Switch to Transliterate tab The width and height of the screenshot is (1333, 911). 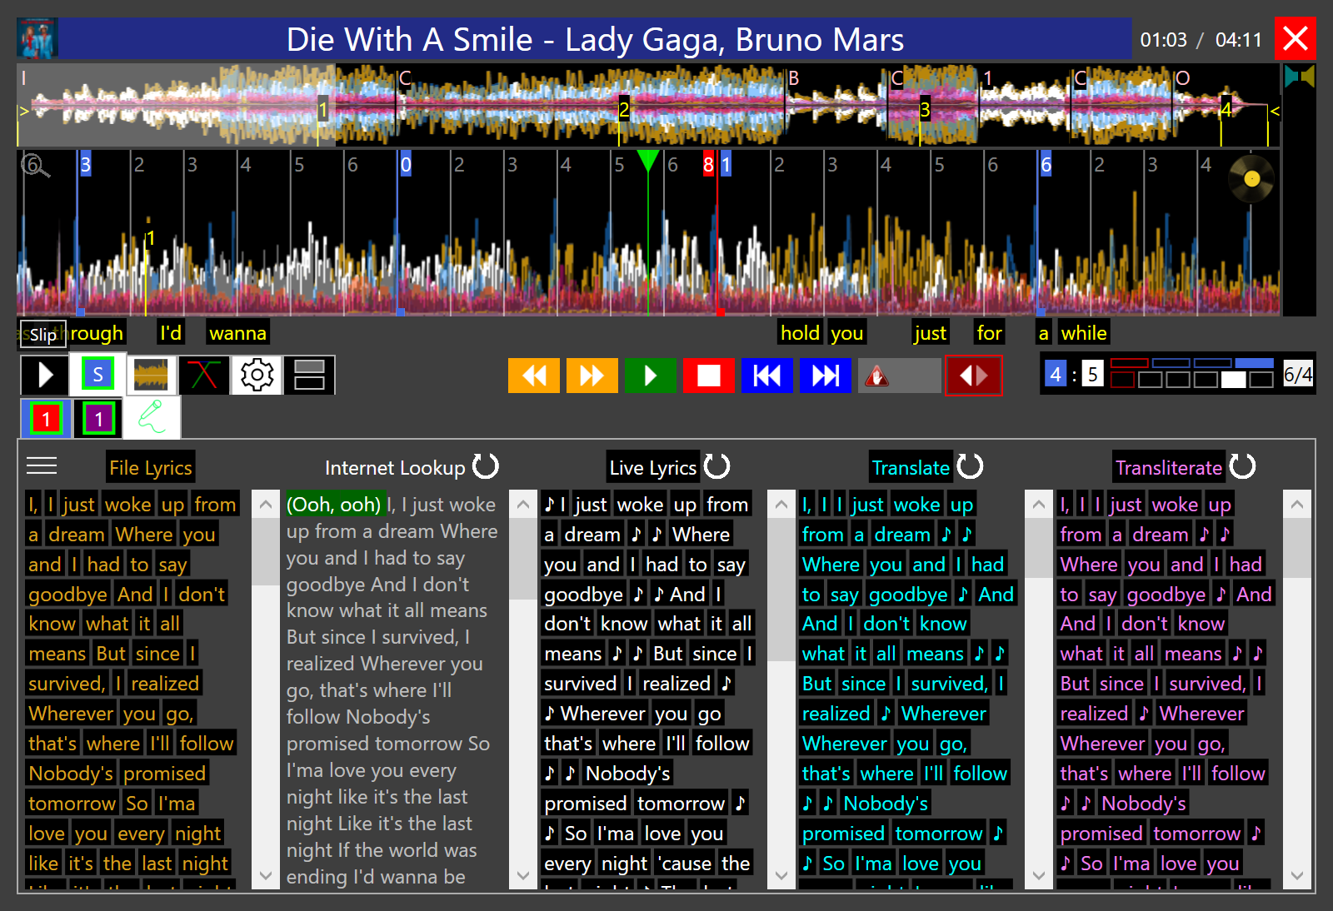1169,468
